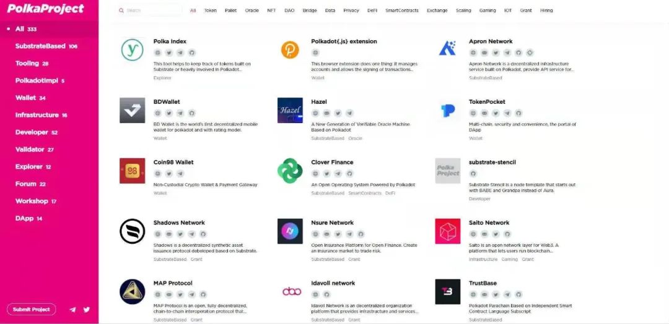The height and width of the screenshot is (324, 669).
Task: Switch to the NFT filter tab
Action: pyautogui.click(x=271, y=11)
